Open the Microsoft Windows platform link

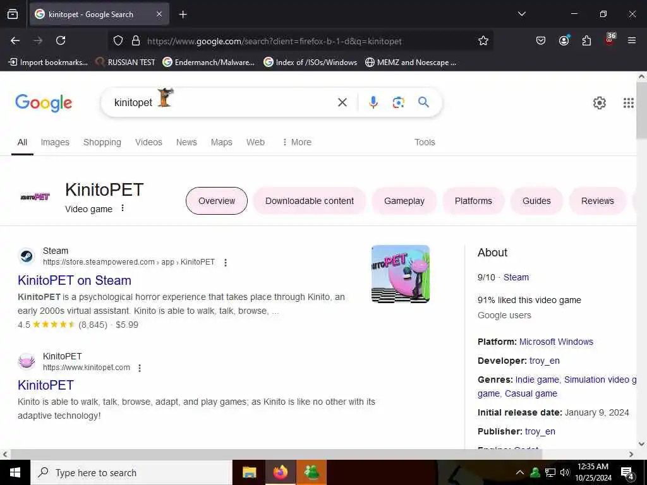tap(556, 342)
